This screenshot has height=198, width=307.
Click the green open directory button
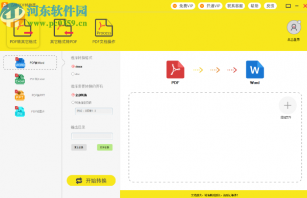pos(105,147)
